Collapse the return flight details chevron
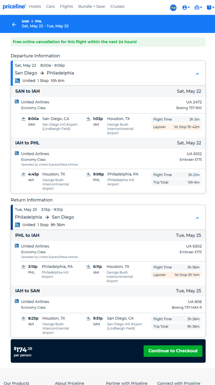The height and width of the screenshot is (385, 215). pos(197,218)
